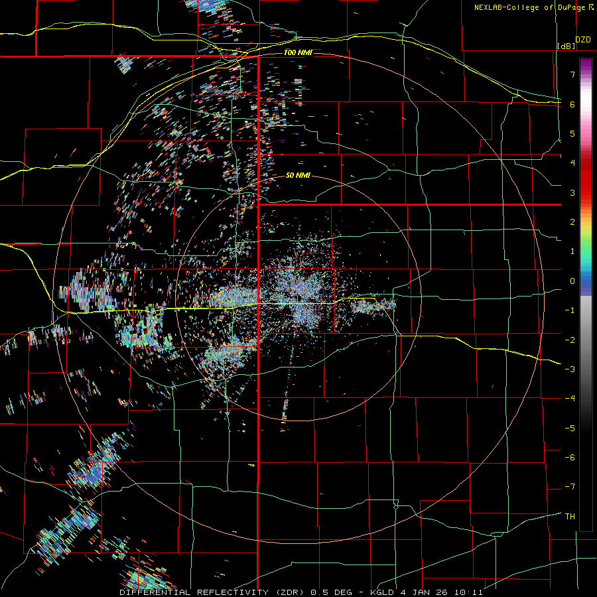Click the 10:11 timestamp in the caption
Viewport: 597px width, 597px height.
click(x=468, y=592)
